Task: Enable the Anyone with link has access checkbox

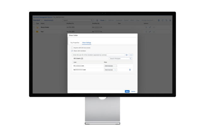Action: point(72,48)
